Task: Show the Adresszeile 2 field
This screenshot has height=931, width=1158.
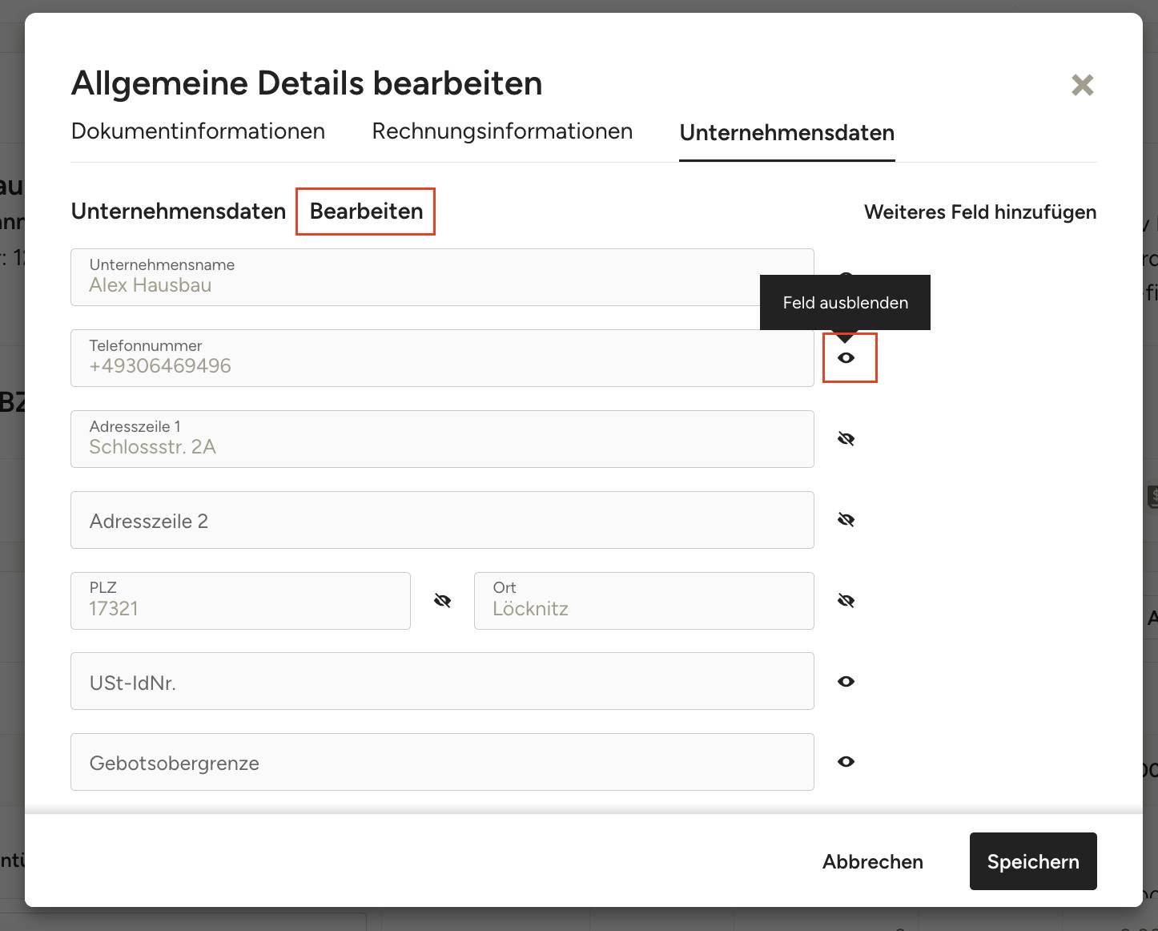Action: coord(846,520)
